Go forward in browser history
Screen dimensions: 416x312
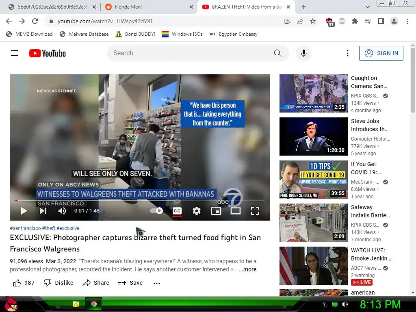point(22,21)
